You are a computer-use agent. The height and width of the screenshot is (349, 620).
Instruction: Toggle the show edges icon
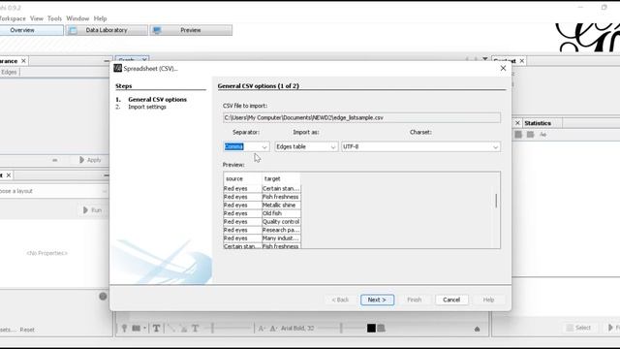click(170, 328)
